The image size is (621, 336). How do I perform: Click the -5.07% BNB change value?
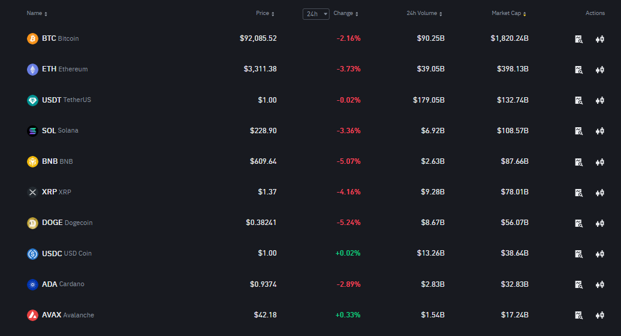[348, 161]
